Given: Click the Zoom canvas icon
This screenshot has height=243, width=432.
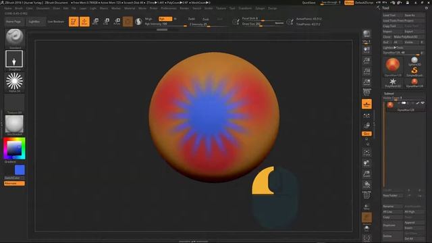Looking at the screenshot, I should point(367,61).
